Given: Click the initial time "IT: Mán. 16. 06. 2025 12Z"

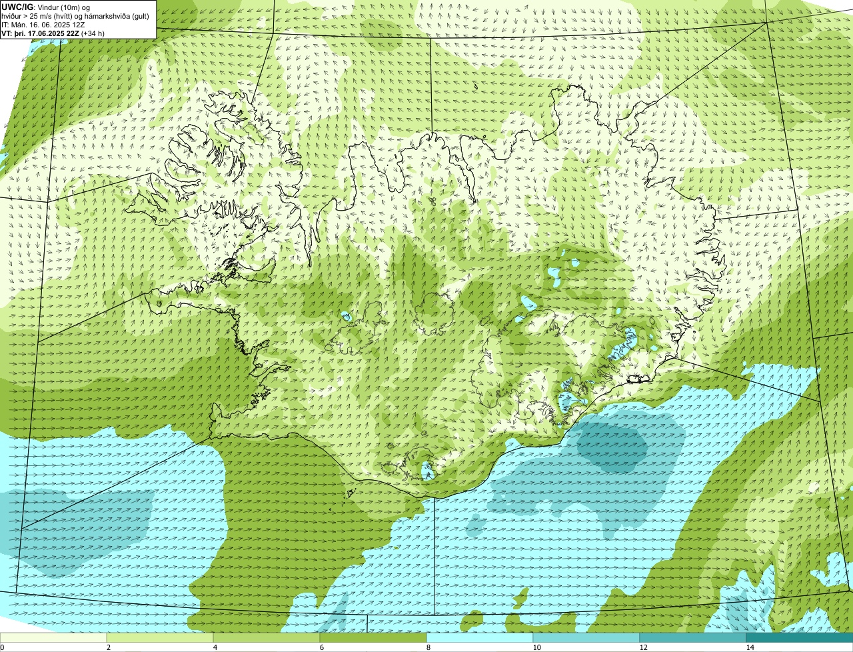Looking at the screenshot, I should 43,25.
